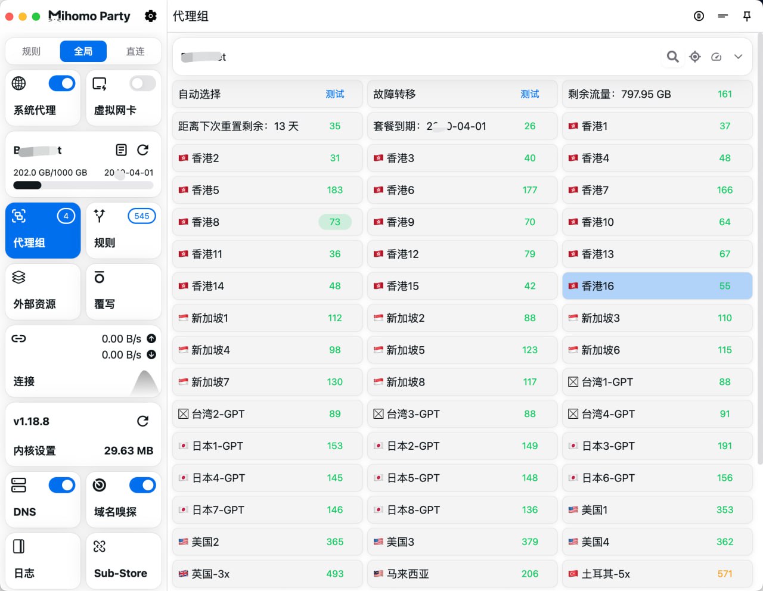Click 香港8 delay value 73

(335, 222)
